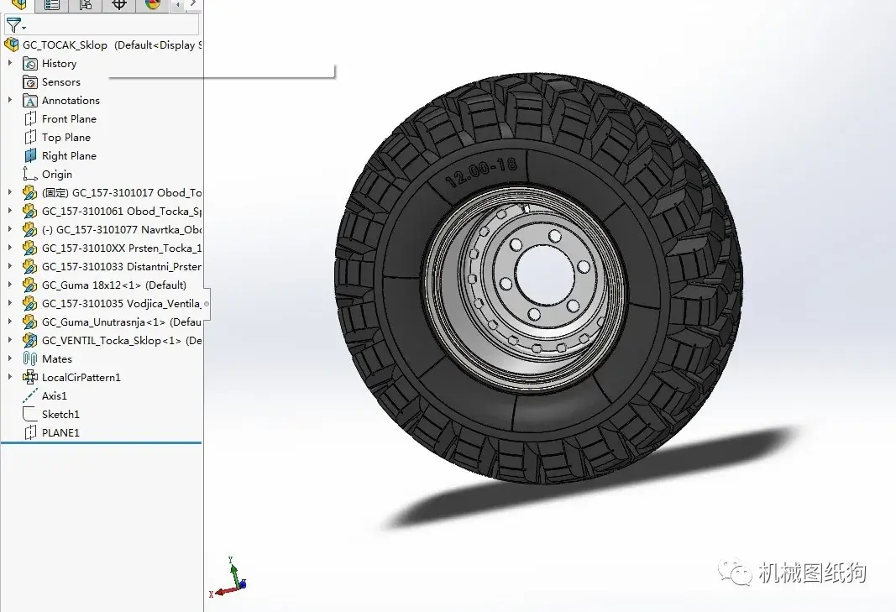Image resolution: width=896 pixels, height=612 pixels.
Task: Click the GC_157-31010XX Prsten component icon
Action: click(29, 248)
